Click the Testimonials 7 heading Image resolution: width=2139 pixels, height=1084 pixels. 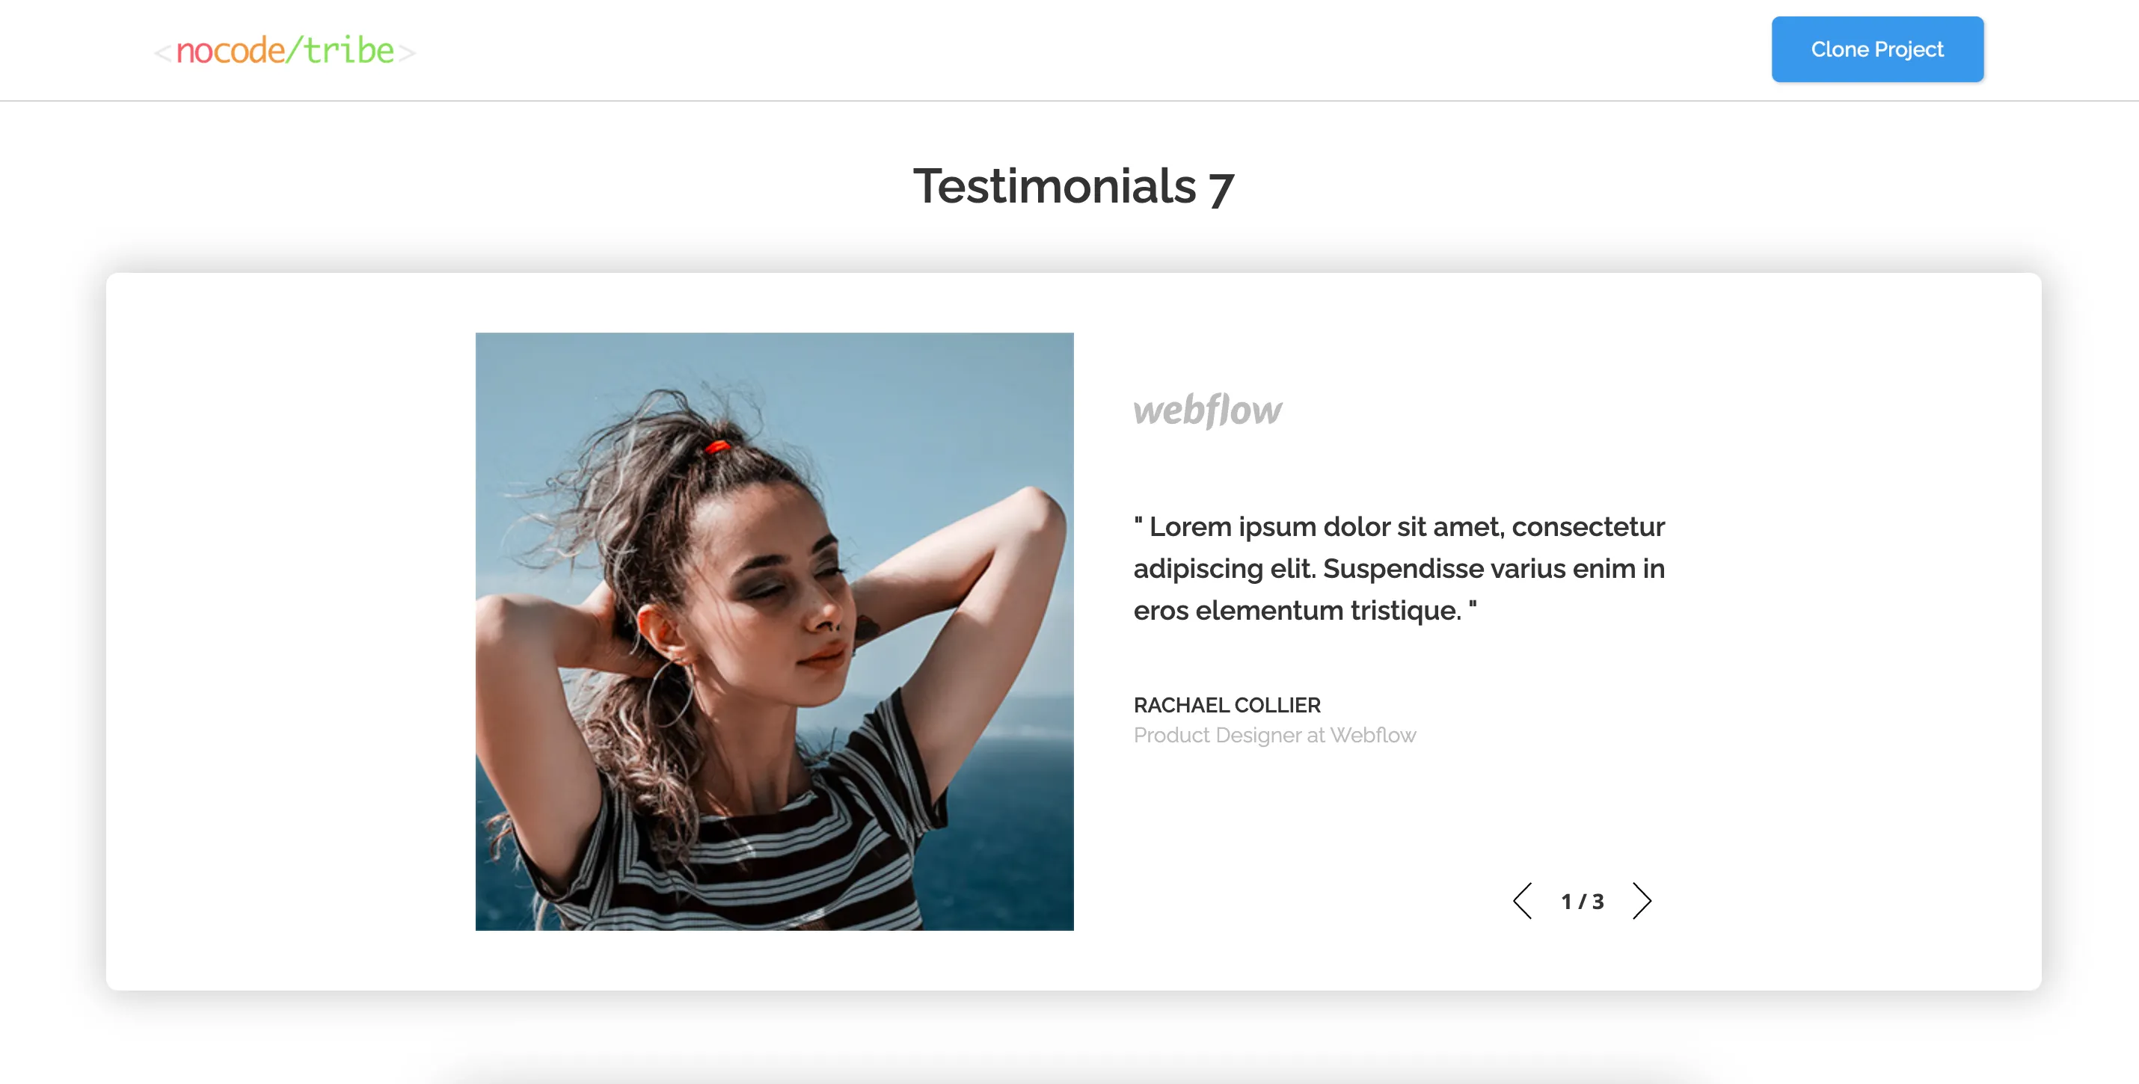(x=1074, y=186)
